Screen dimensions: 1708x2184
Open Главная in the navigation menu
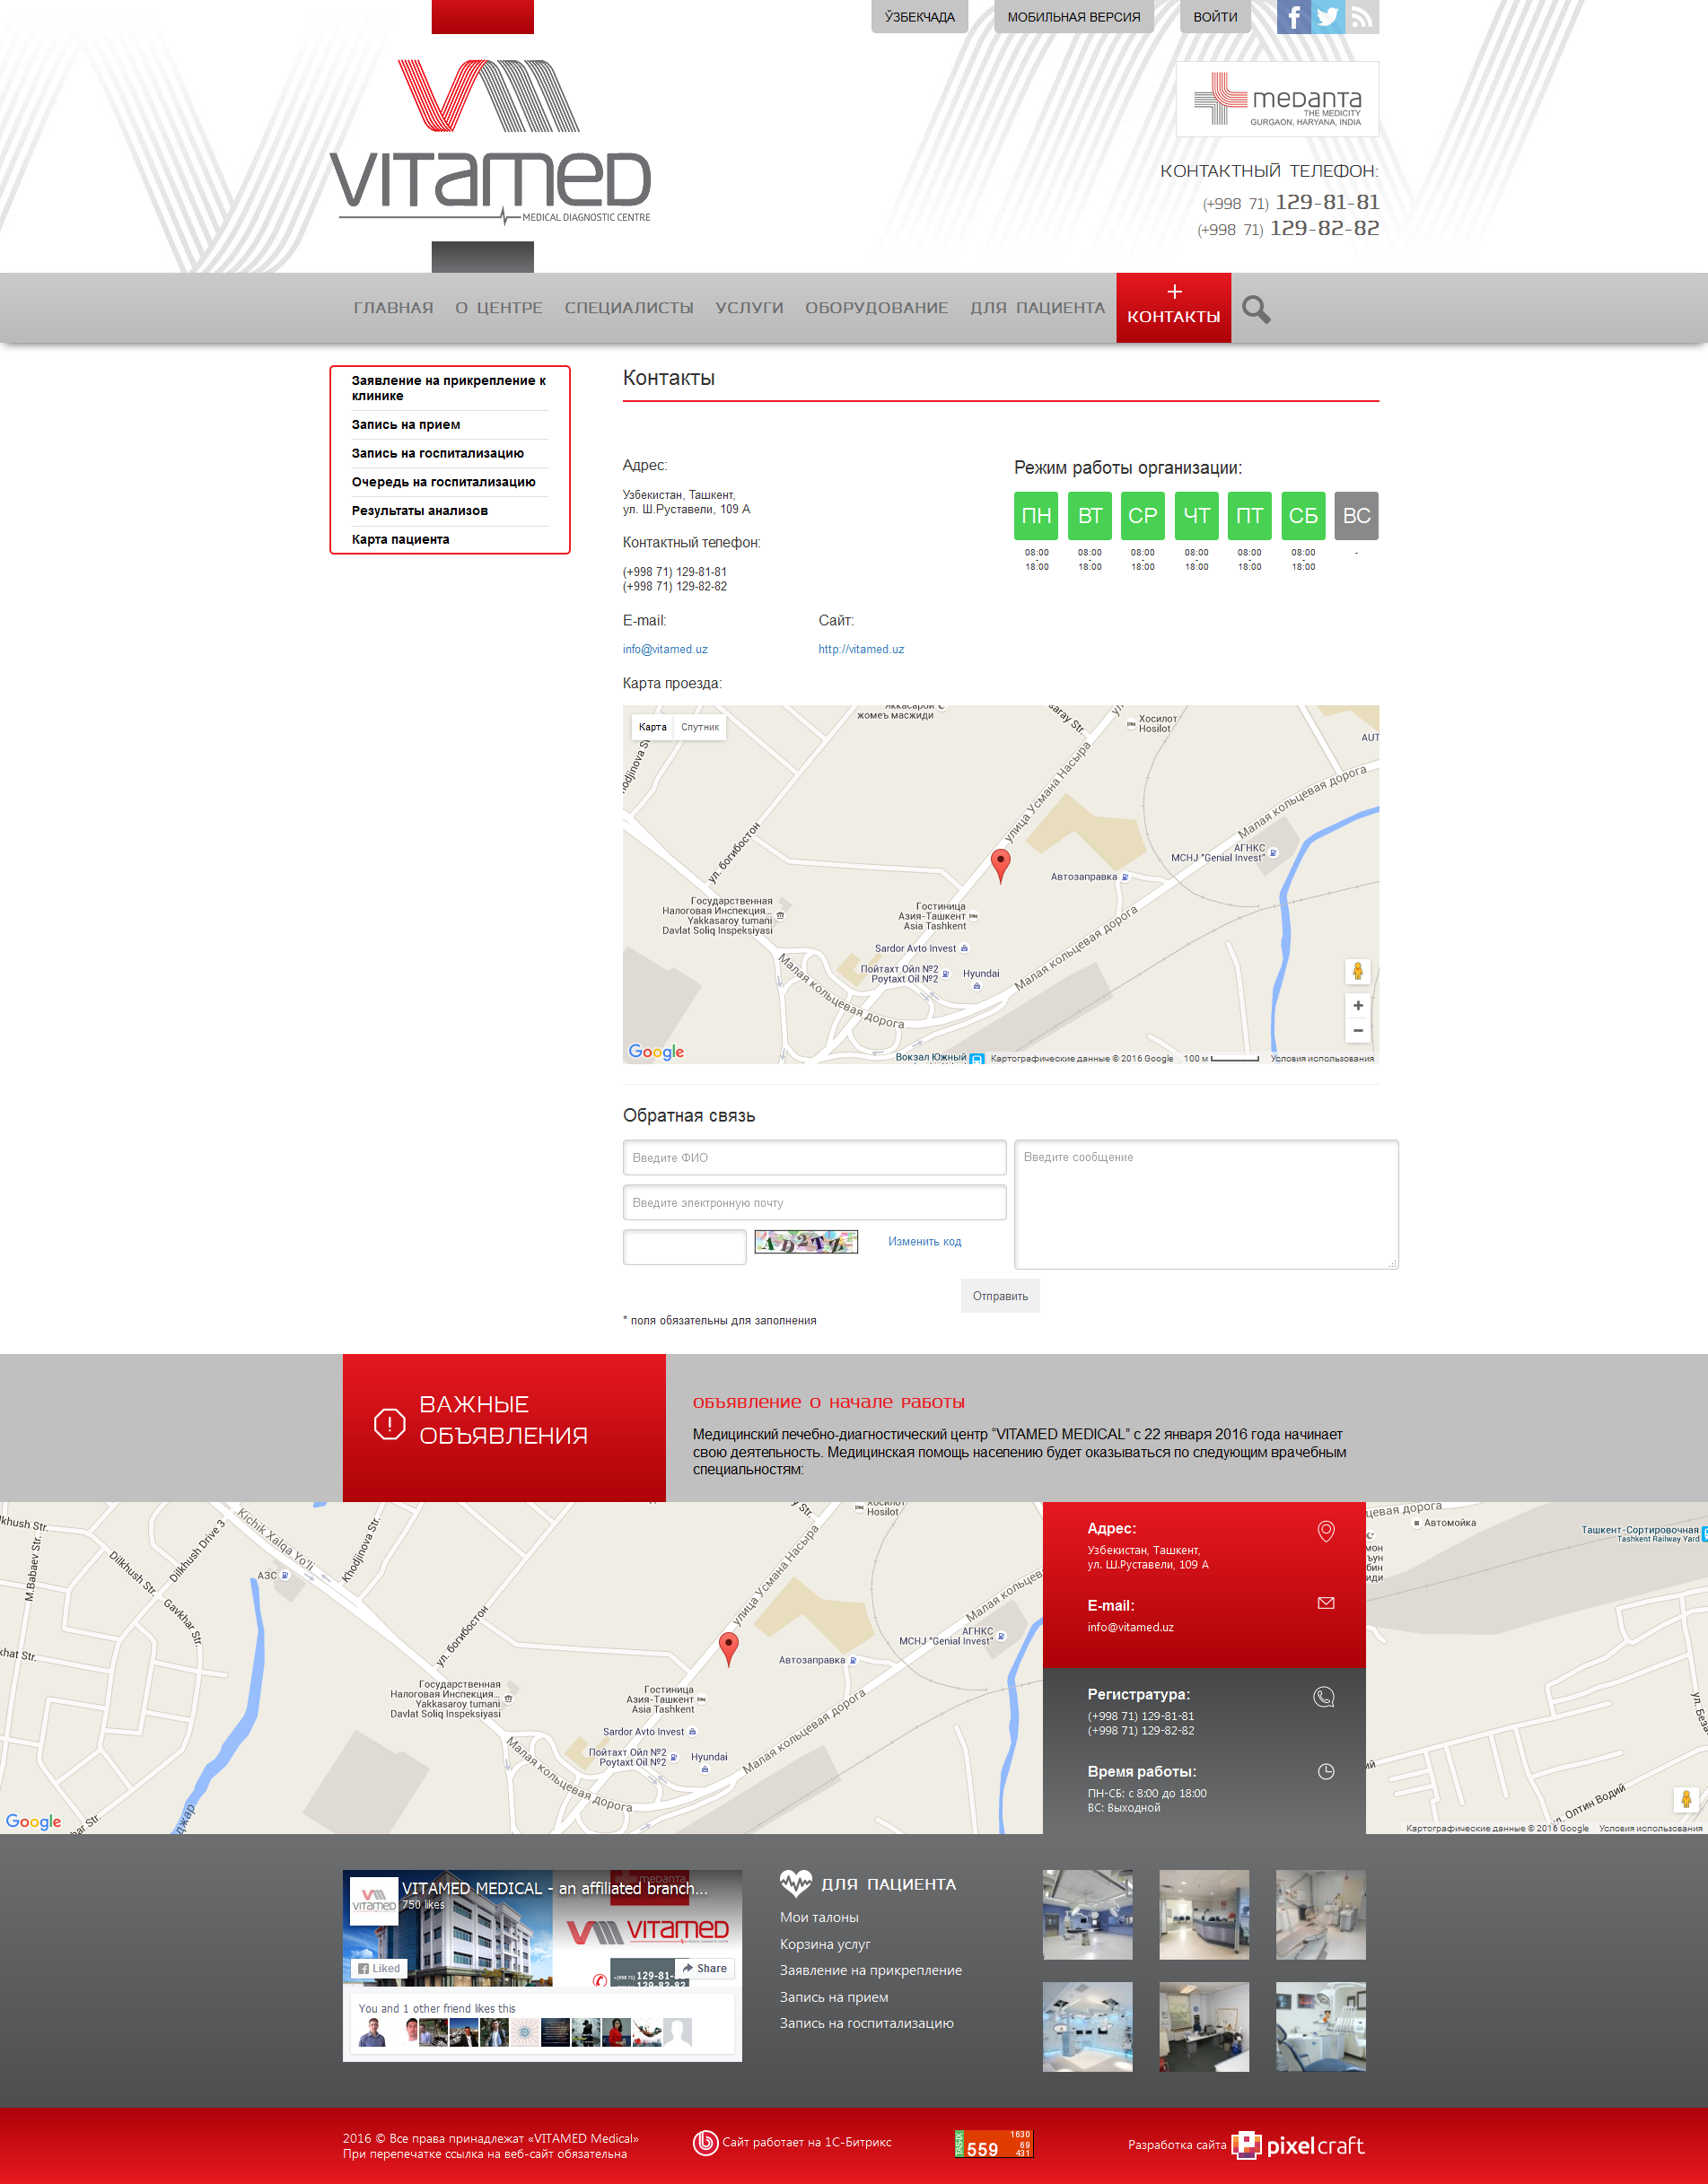393,308
